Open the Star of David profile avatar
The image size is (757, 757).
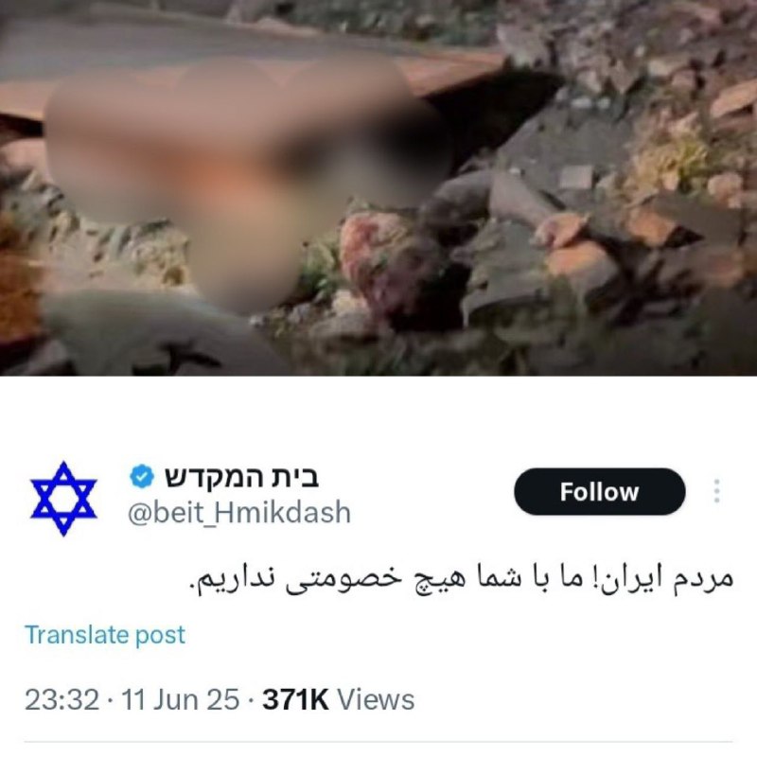[x=63, y=499]
